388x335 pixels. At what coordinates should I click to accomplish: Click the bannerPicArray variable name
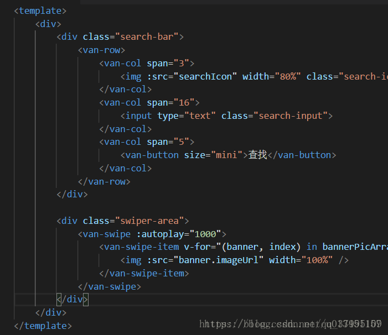(x=355, y=247)
